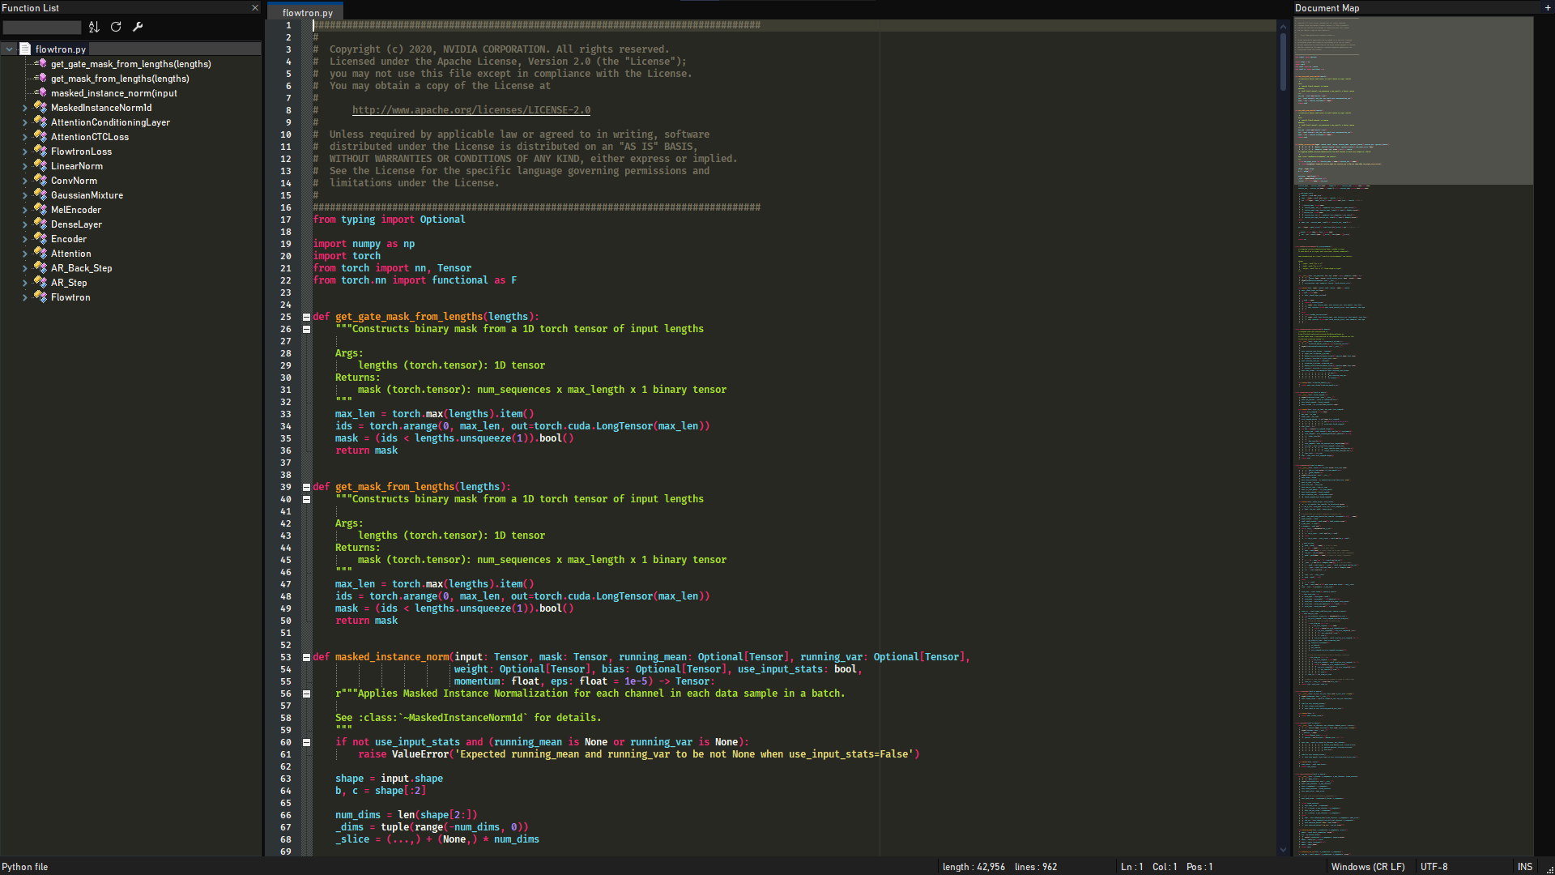Collapse the flowtron.py root node
Image resolution: width=1555 pixels, height=875 pixels.
pyautogui.click(x=9, y=49)
